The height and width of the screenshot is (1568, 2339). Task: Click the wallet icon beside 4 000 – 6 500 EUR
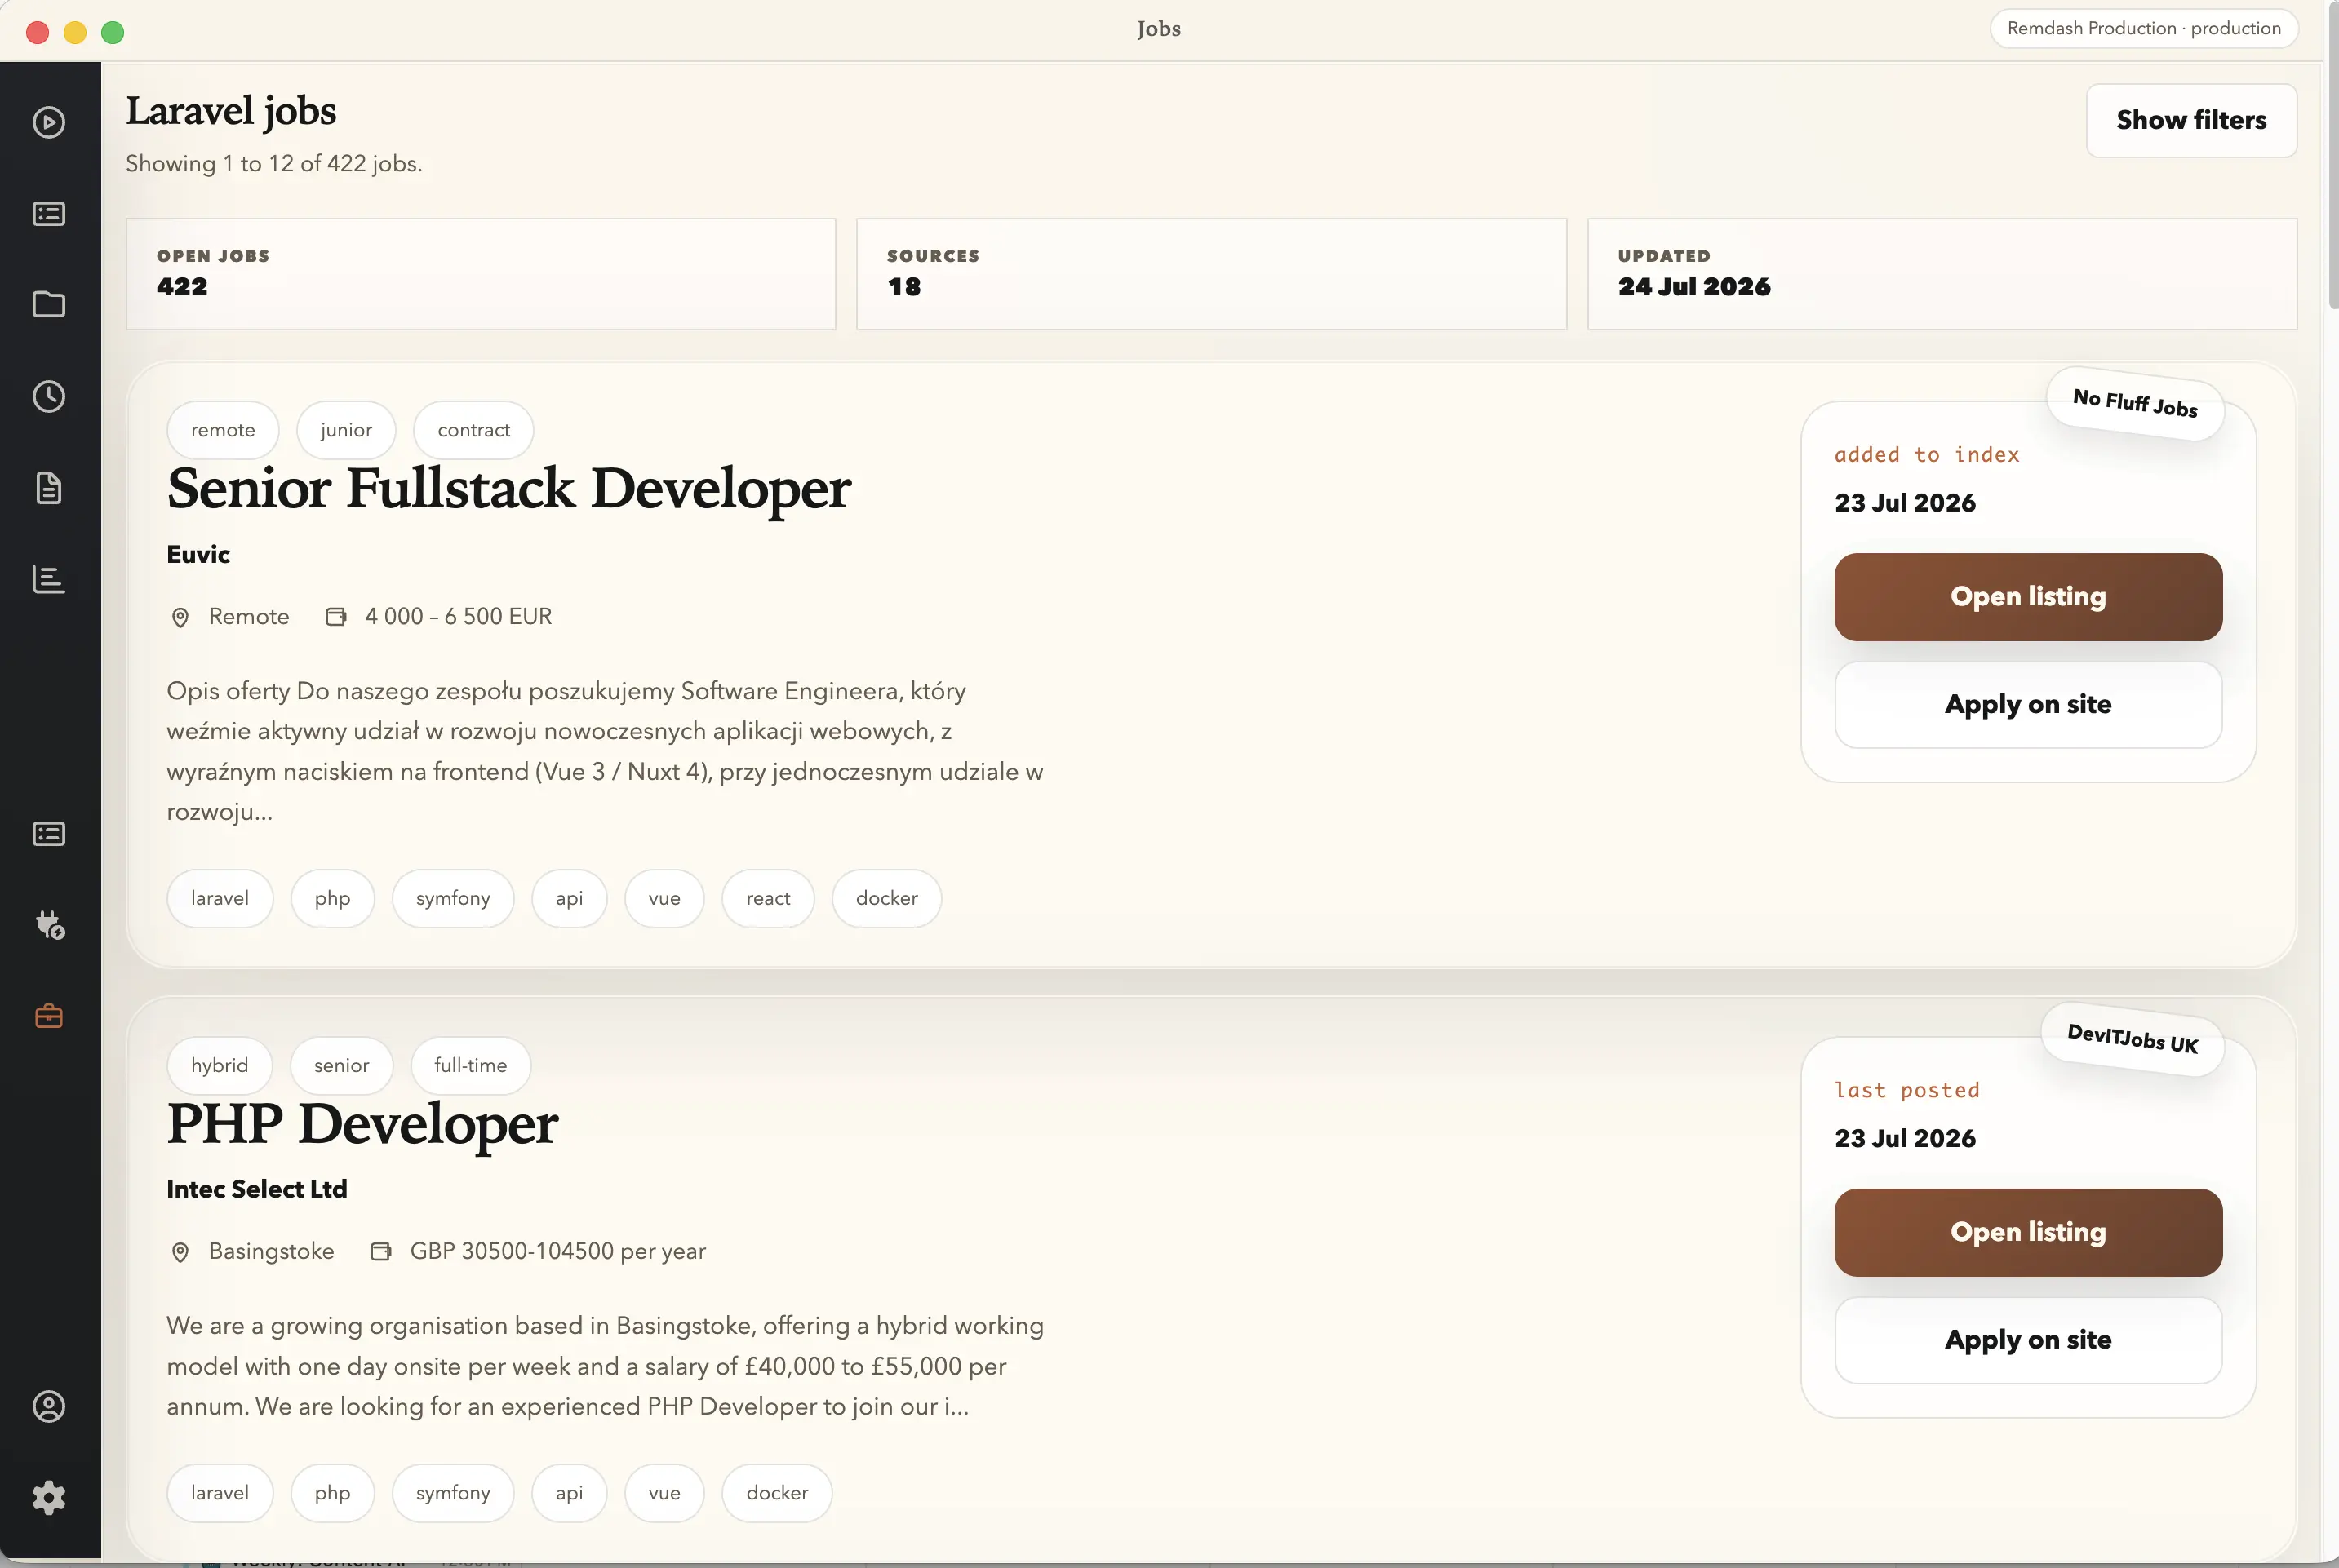click(x=336, y=617)
